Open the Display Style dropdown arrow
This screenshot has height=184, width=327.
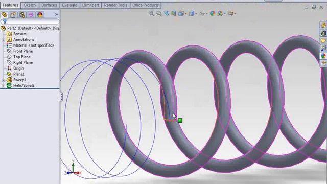pos(196,14)
